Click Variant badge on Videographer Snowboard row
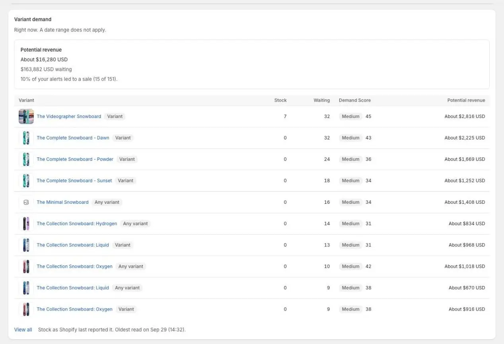The image size is (504, 344). click(115, 116)
